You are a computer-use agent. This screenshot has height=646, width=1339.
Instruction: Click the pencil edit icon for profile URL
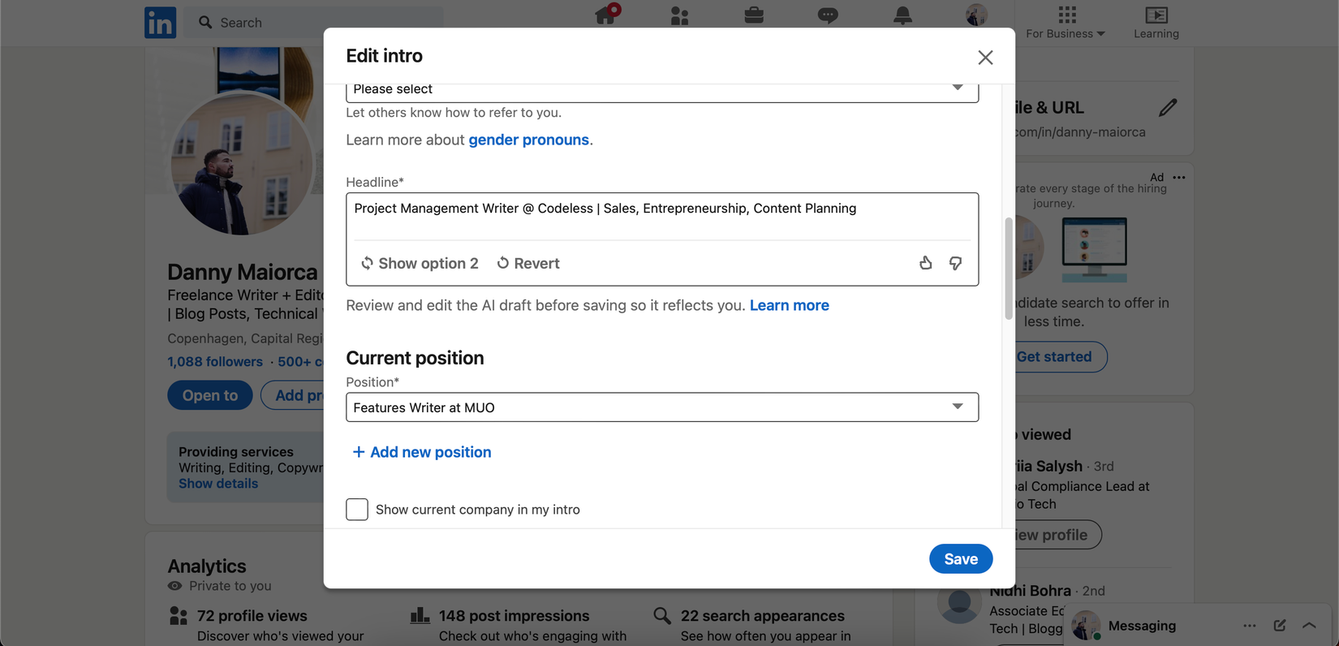tap(1167, 107)
